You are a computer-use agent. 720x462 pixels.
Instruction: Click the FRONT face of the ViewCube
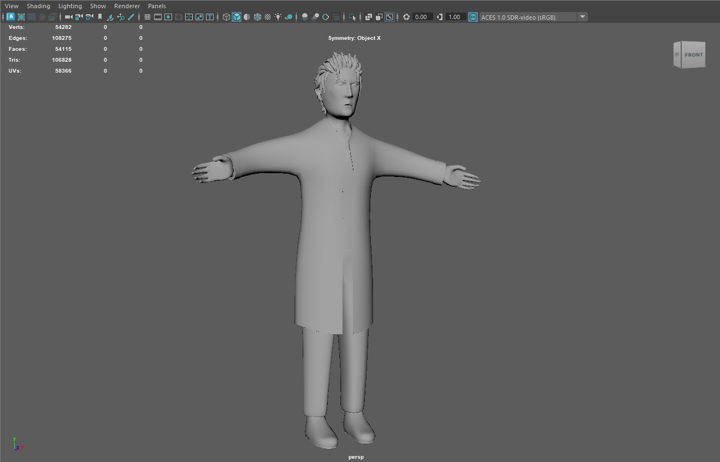click(693, 55)
